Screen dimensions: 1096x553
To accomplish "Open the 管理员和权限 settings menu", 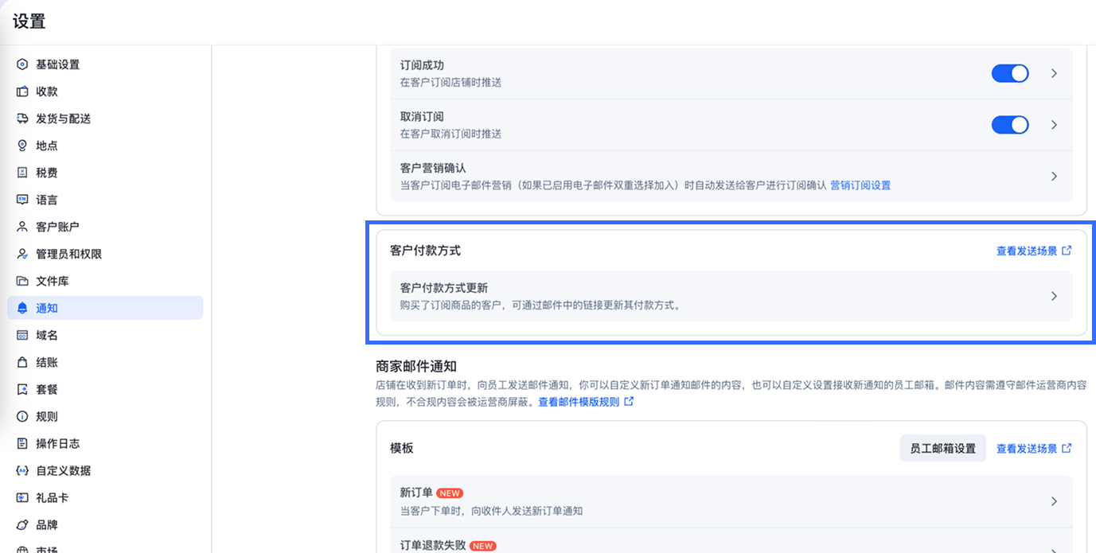I will click(x=68, y=254).
